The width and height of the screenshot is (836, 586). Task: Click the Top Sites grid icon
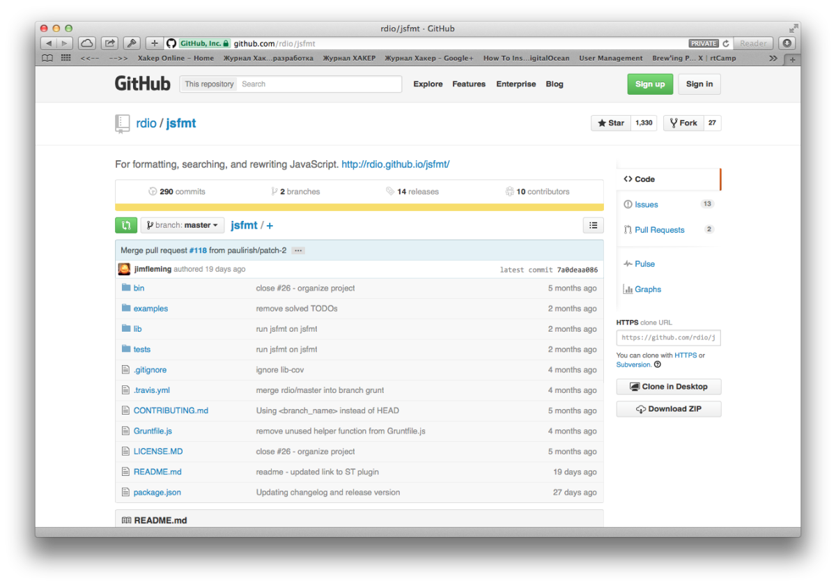coord(66,59)
